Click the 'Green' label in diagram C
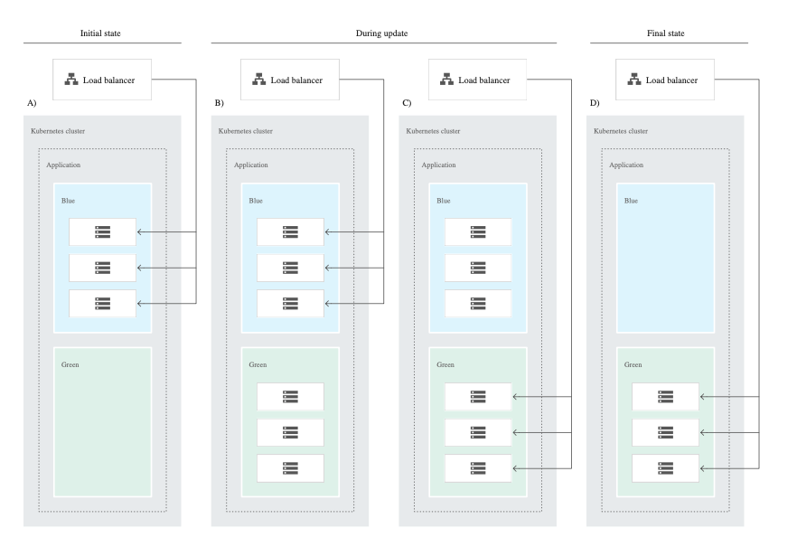The height and width of the screenshot is (547, 797). pos(445,364)
